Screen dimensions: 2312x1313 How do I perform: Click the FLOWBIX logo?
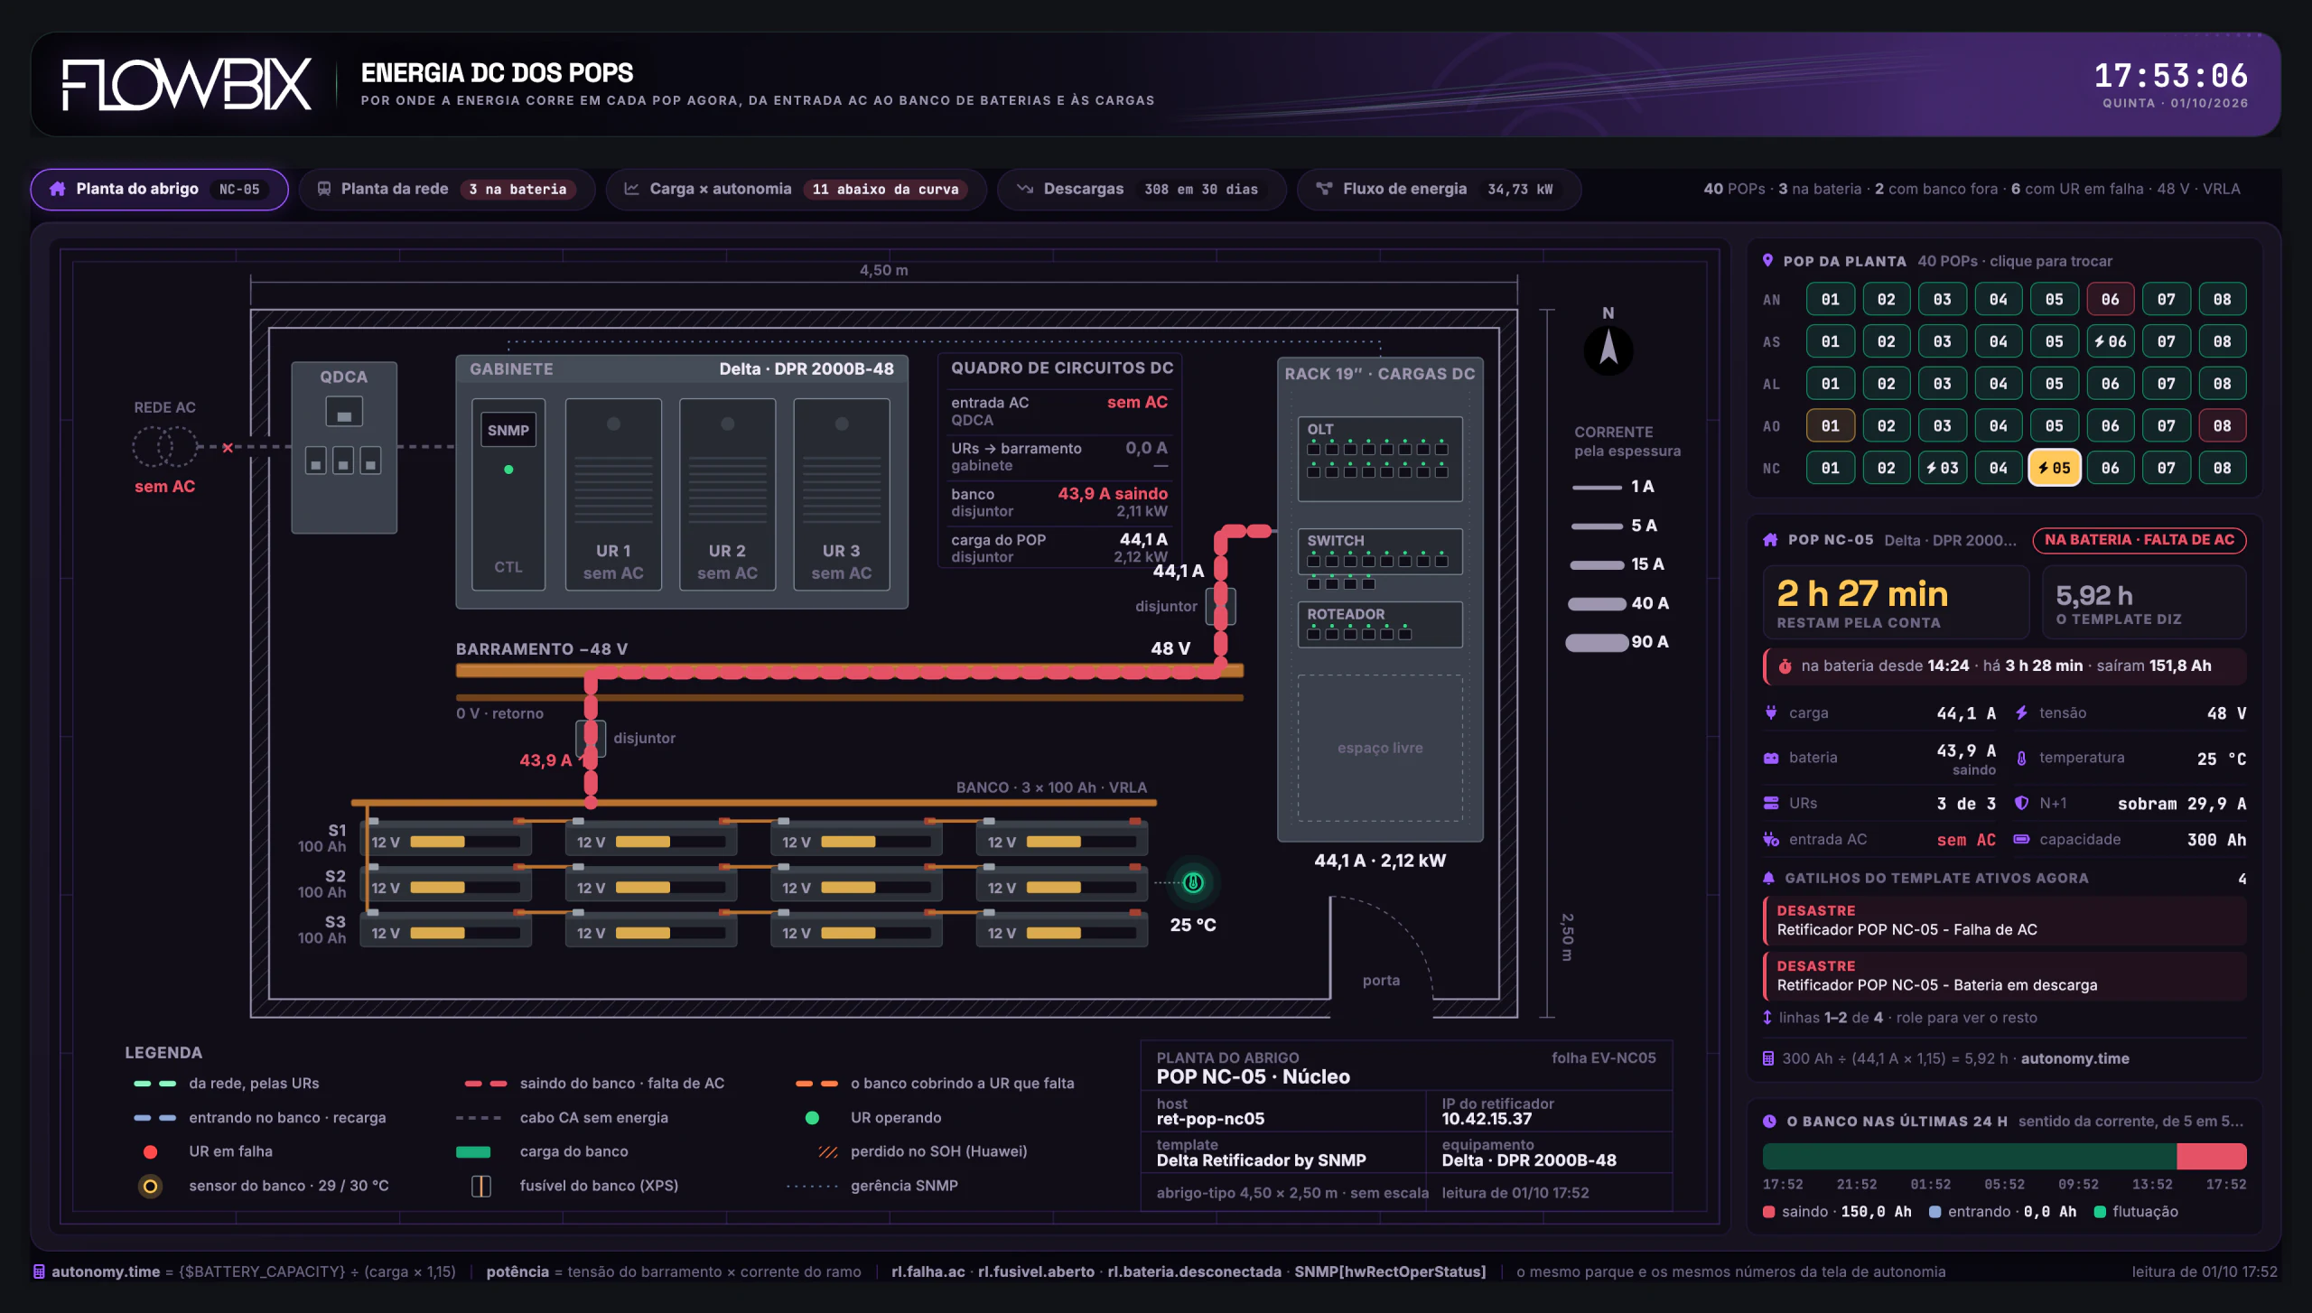click(x=187, y=85)
